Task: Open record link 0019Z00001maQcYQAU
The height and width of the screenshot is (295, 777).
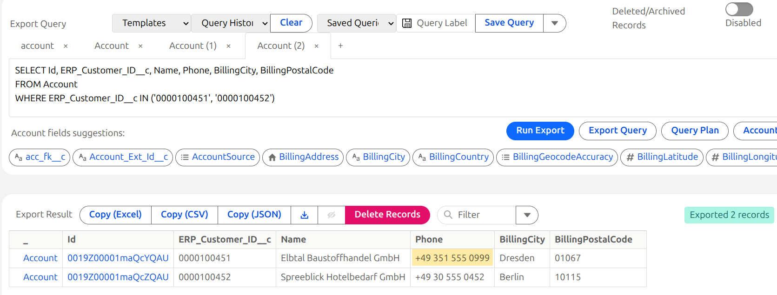Action: coord(118,258)
